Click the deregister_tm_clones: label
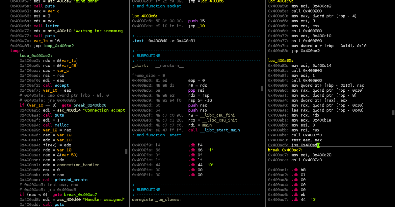 (x=157, y=199)
